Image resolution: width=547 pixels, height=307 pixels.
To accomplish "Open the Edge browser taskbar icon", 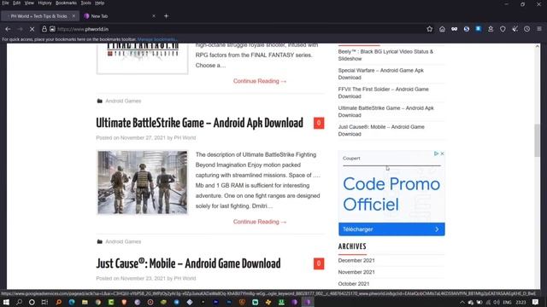I will (72, 302).
